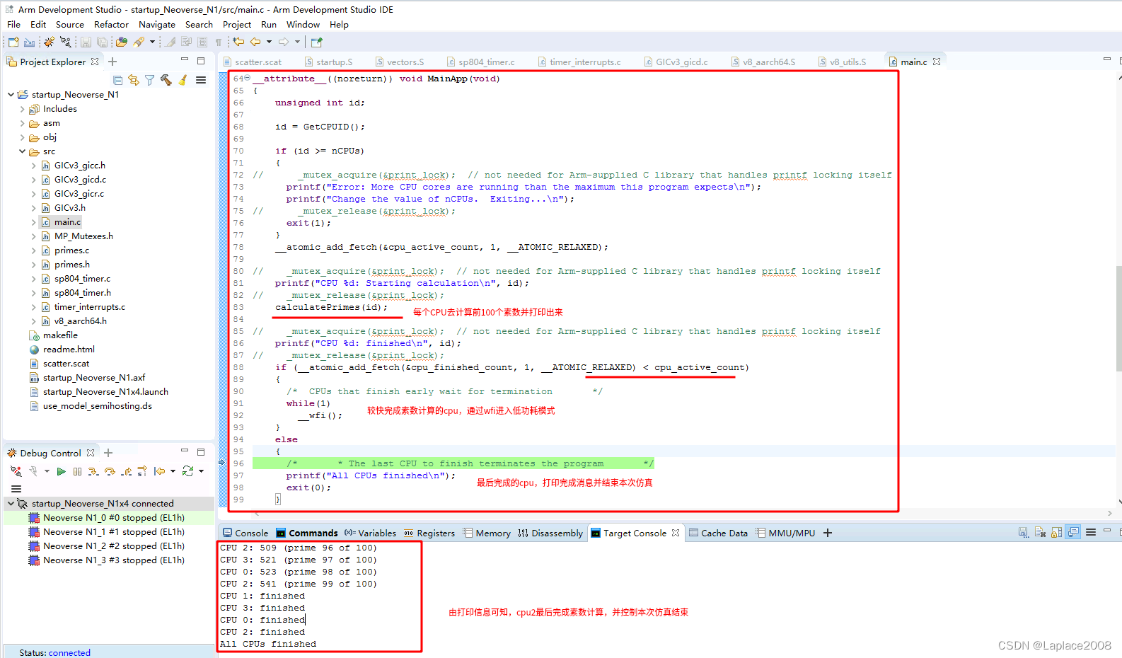Close the main.c editor tab

[x=937, y=62]
